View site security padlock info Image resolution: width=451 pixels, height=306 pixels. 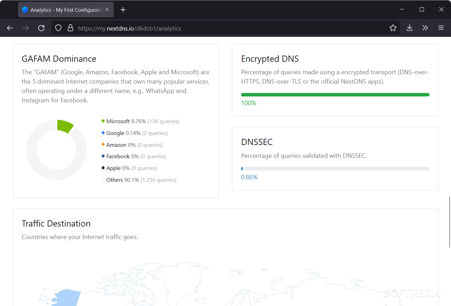(x=70, y=28)
